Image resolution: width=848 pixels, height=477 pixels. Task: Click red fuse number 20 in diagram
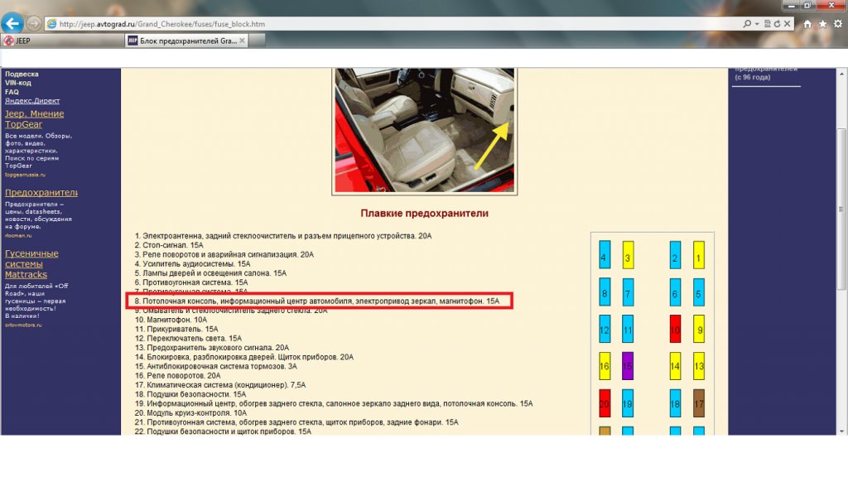[x=605, y=403]
